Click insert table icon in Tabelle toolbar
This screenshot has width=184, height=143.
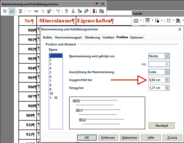click(136, 21)
